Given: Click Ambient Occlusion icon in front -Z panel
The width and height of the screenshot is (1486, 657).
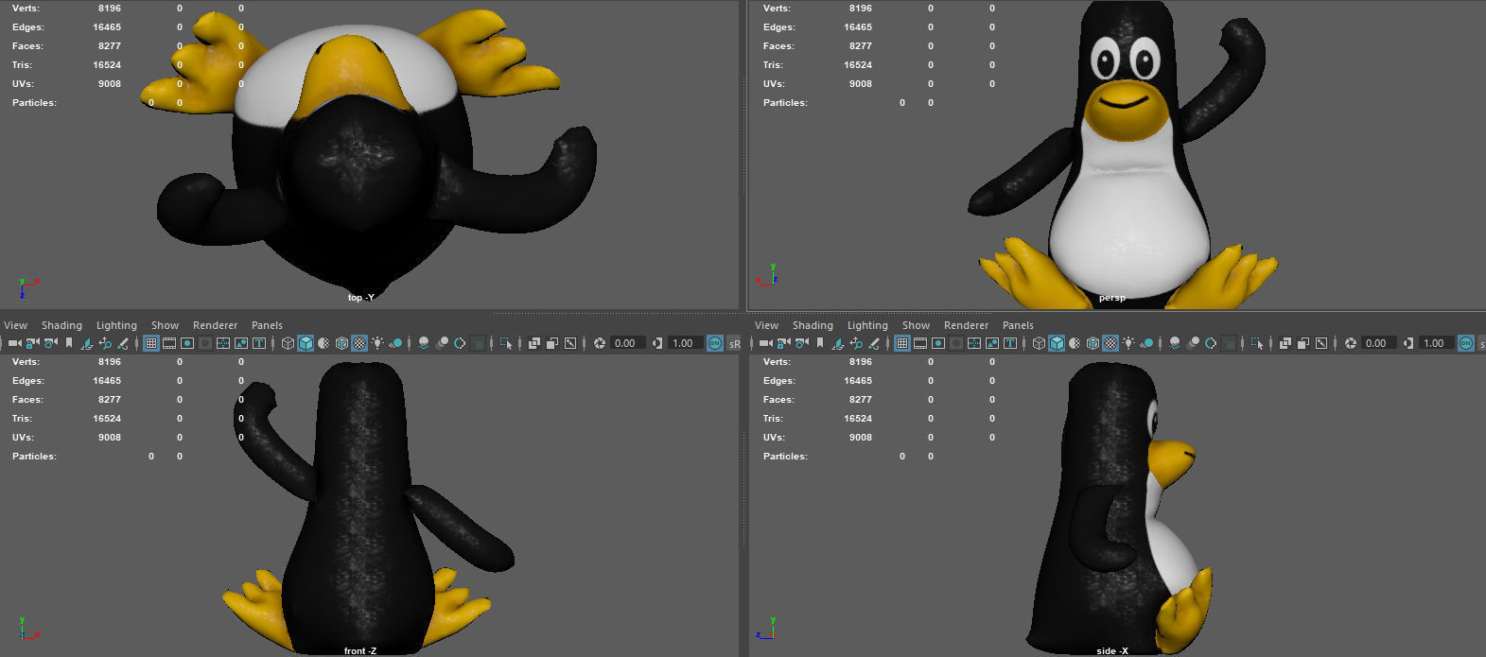Looking at the screenshot, I should [x=424, y=343].
